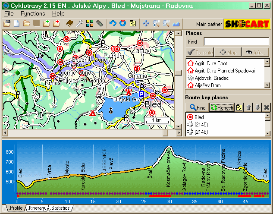Click the blue undo arrow icon
The height and width of the screenshot is (214, 273).
click(113, 23)
